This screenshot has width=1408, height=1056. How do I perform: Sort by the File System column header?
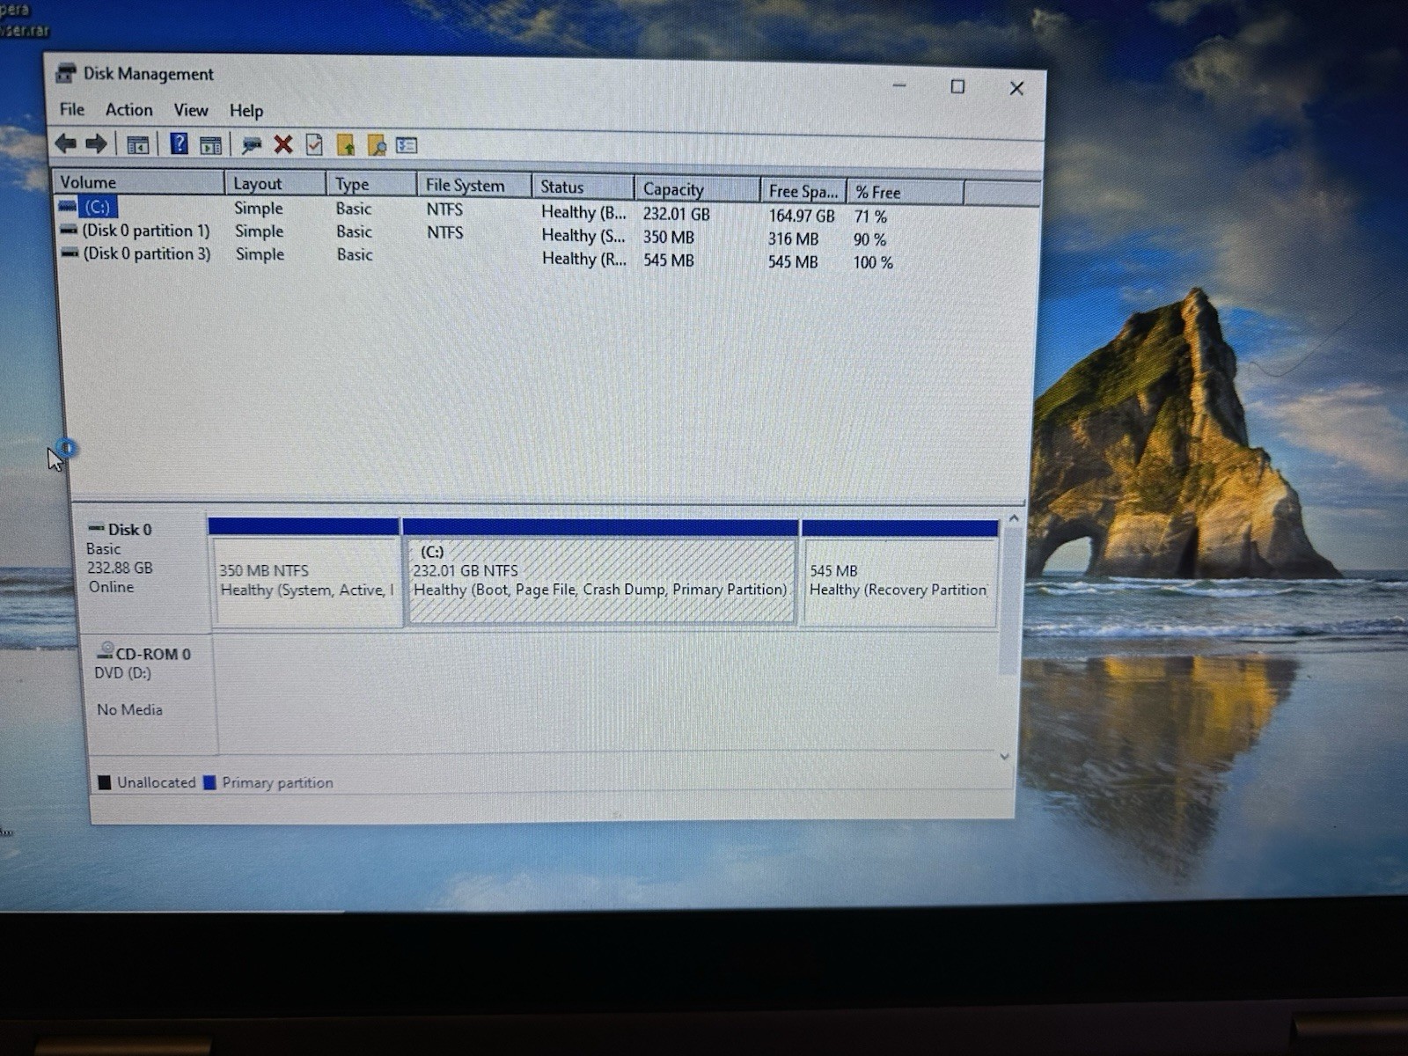click(x=474, y=185)
